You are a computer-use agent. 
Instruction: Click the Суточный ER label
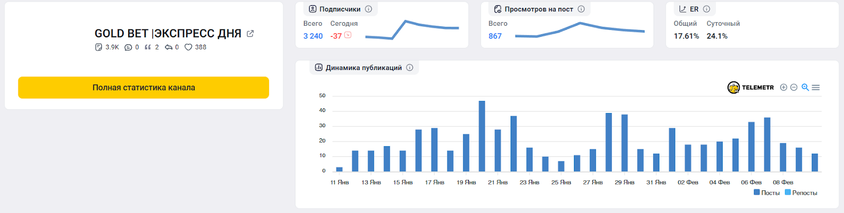tap(723, 24)
